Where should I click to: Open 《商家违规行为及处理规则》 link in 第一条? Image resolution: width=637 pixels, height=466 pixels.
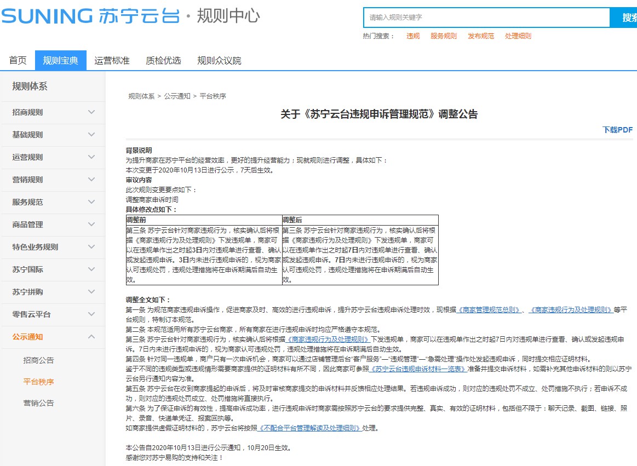tap(571, 310)
